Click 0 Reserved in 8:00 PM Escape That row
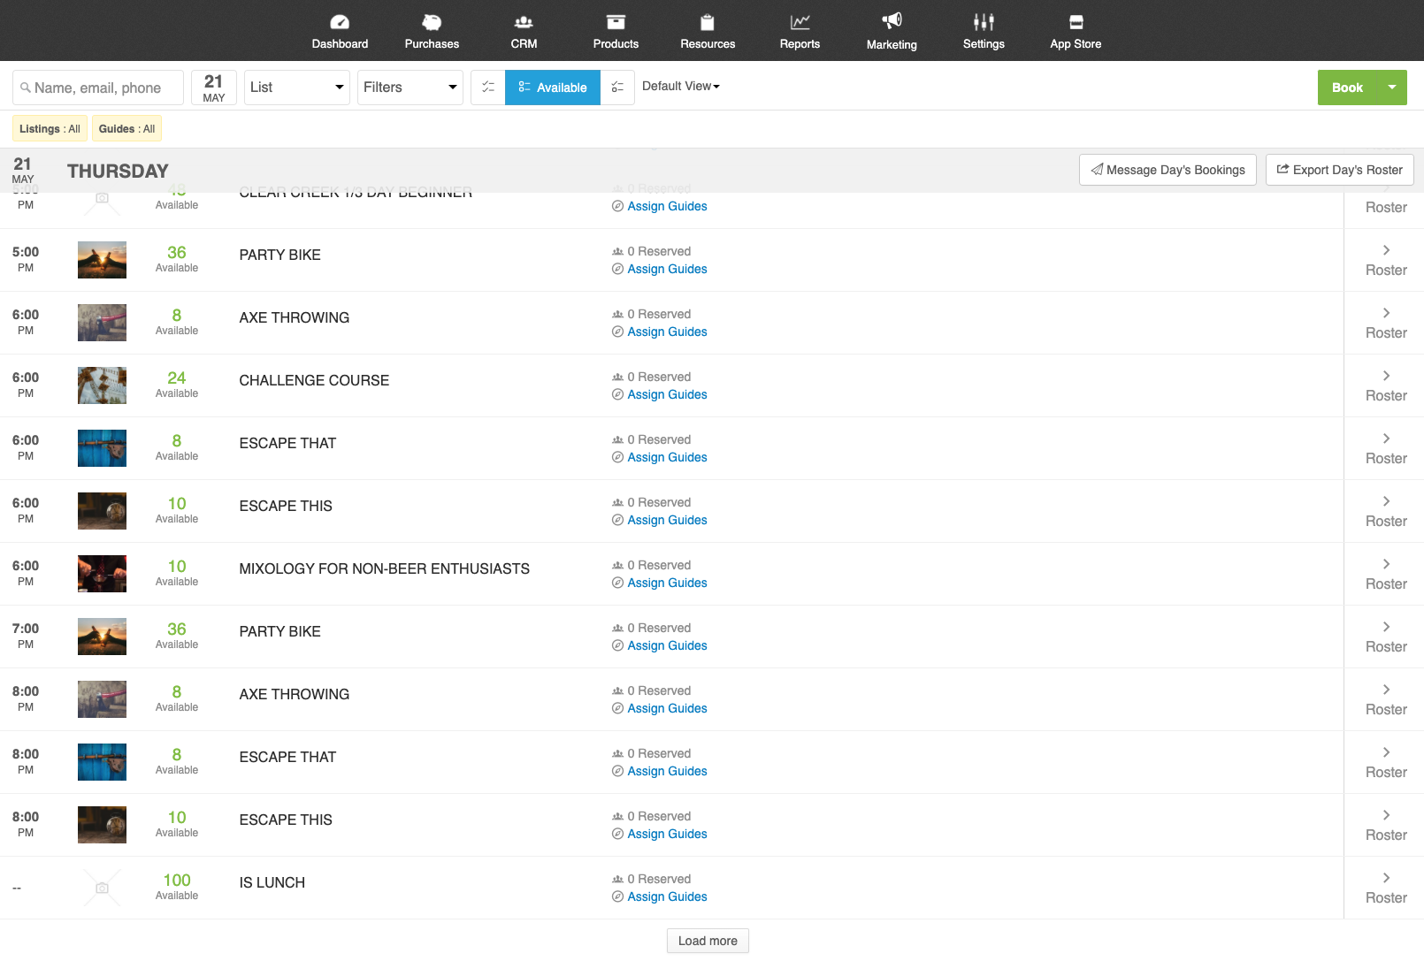Image resolution: width=1424 pixels, height=961 pixels. [659, 753]
